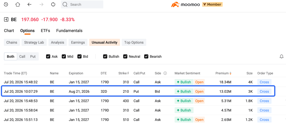Select the Both filter
The height and width of the screenshot is (124, 286).
(x=11, y=56)
